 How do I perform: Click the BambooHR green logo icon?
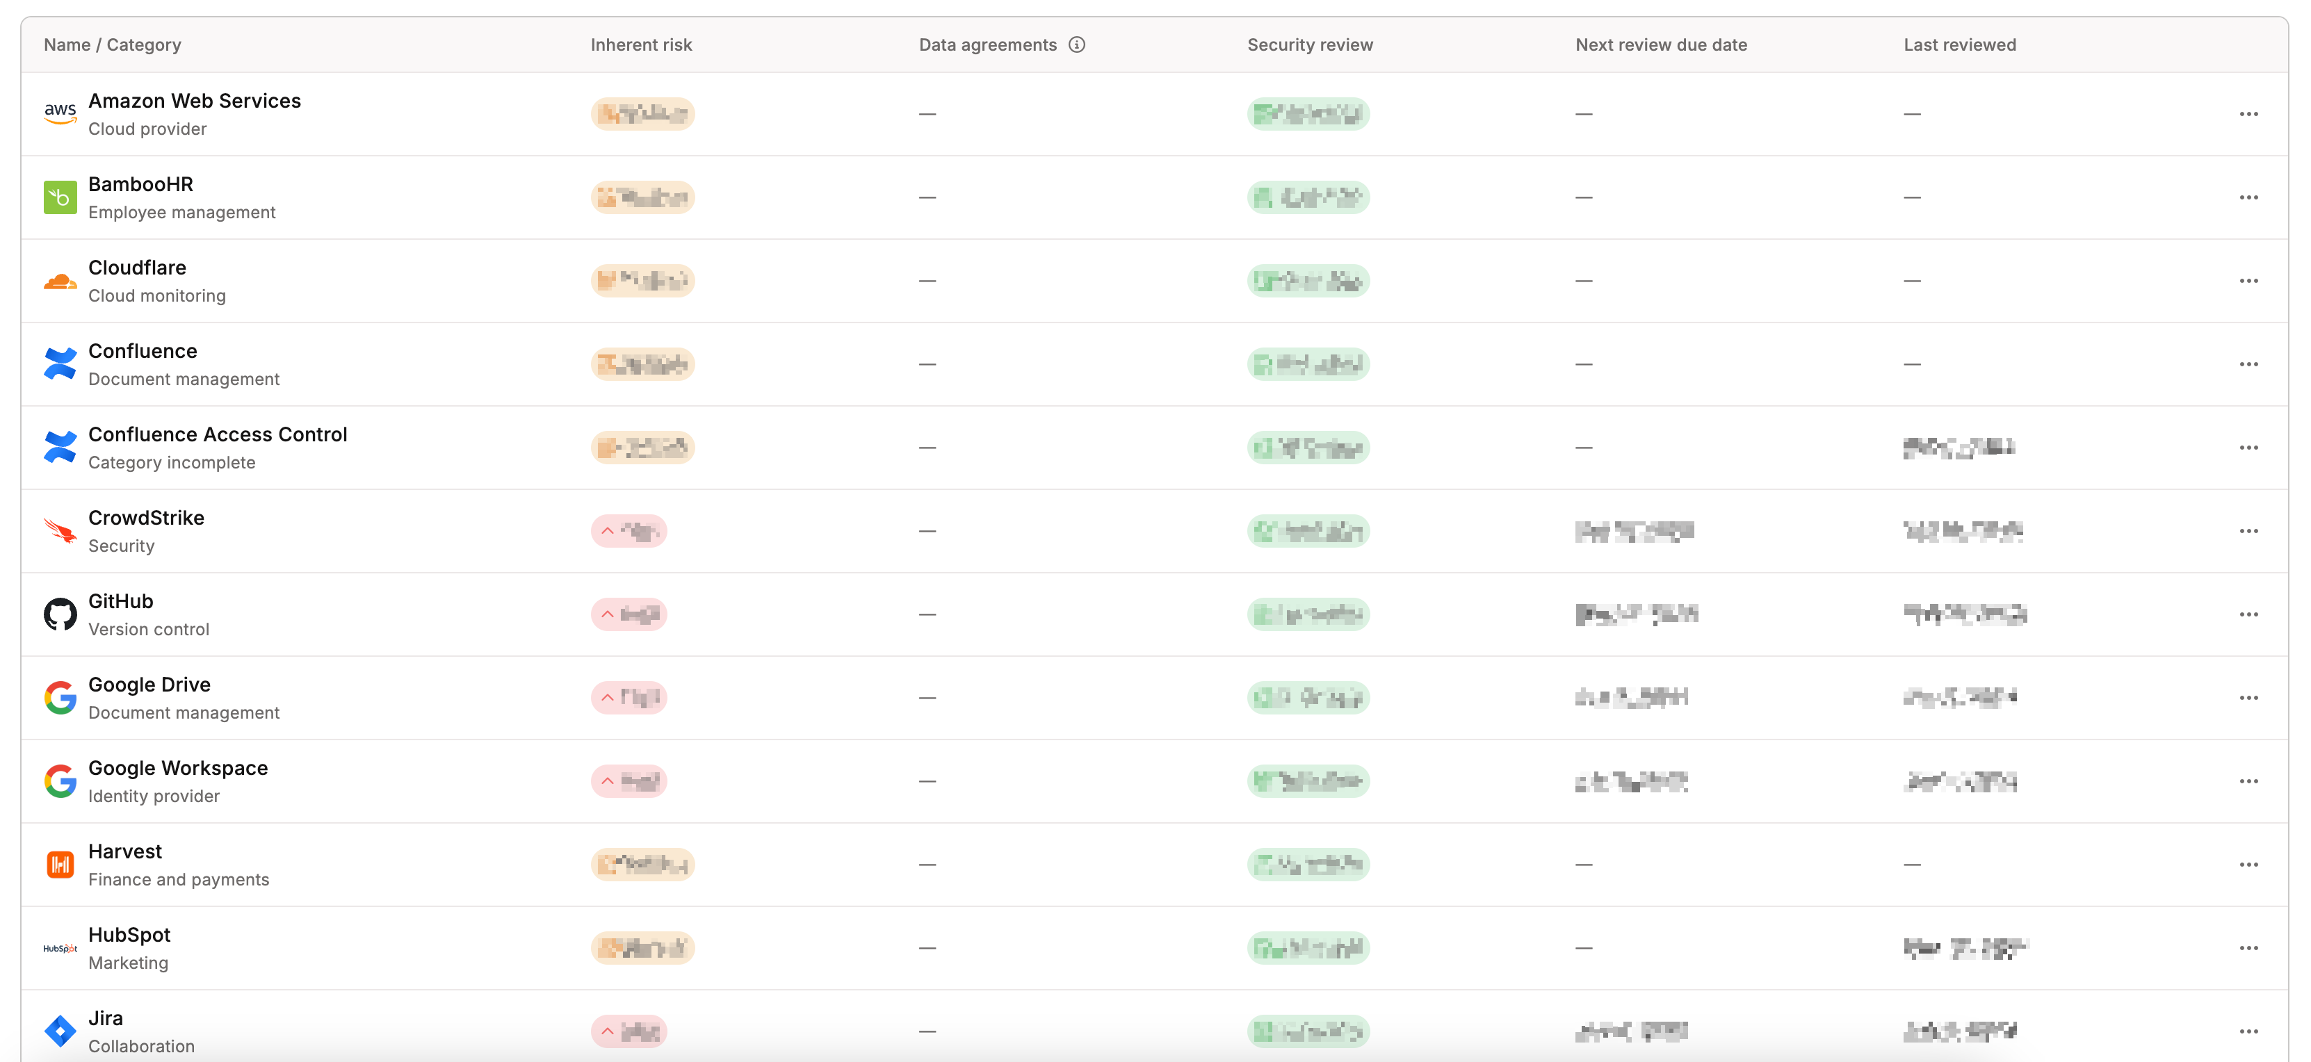[60, 197]
